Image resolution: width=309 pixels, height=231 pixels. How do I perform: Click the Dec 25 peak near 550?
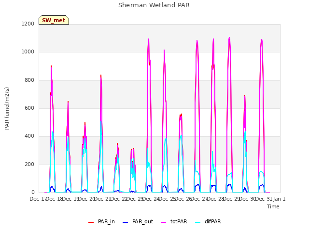pyautogui.click(x=181, y=115)
